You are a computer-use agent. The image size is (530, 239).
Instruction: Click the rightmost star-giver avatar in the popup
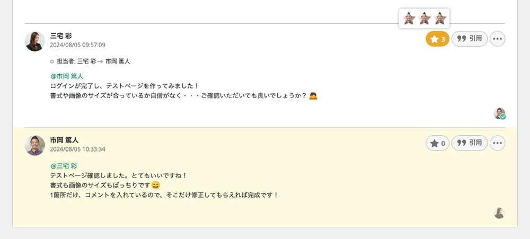click(440, 19)
